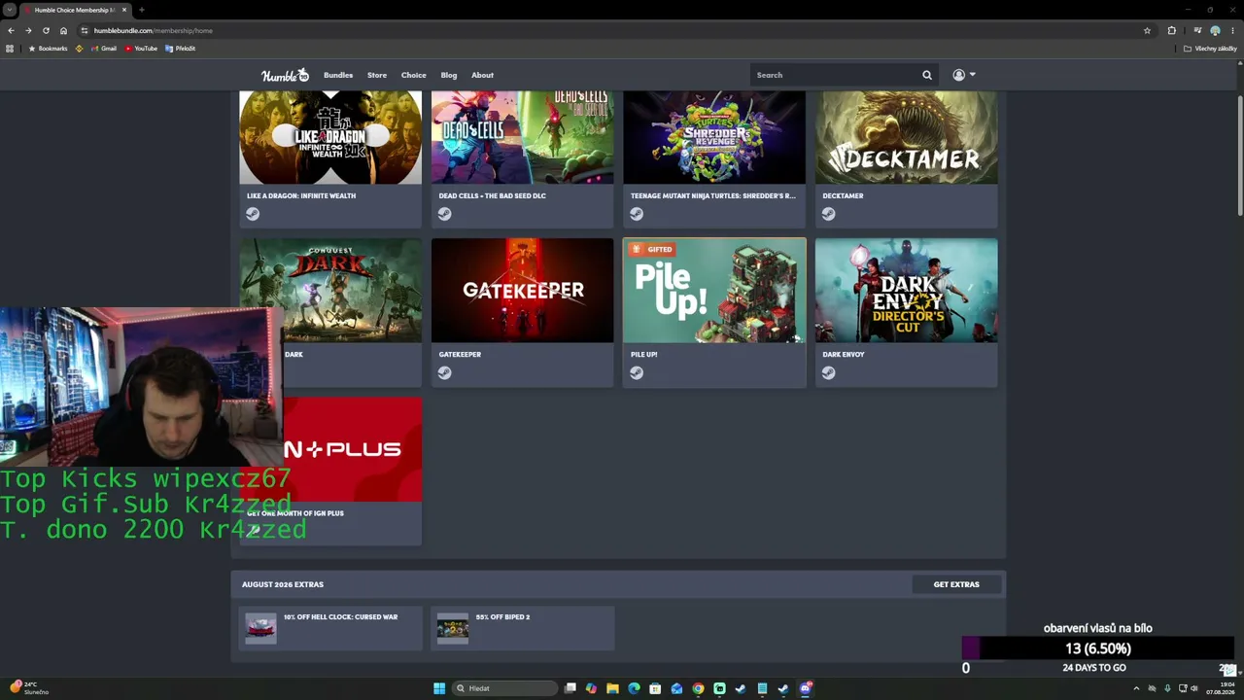The image size is (1244, 700).
Task: Open the Blog link in the navbar
Action: [449, 75]
